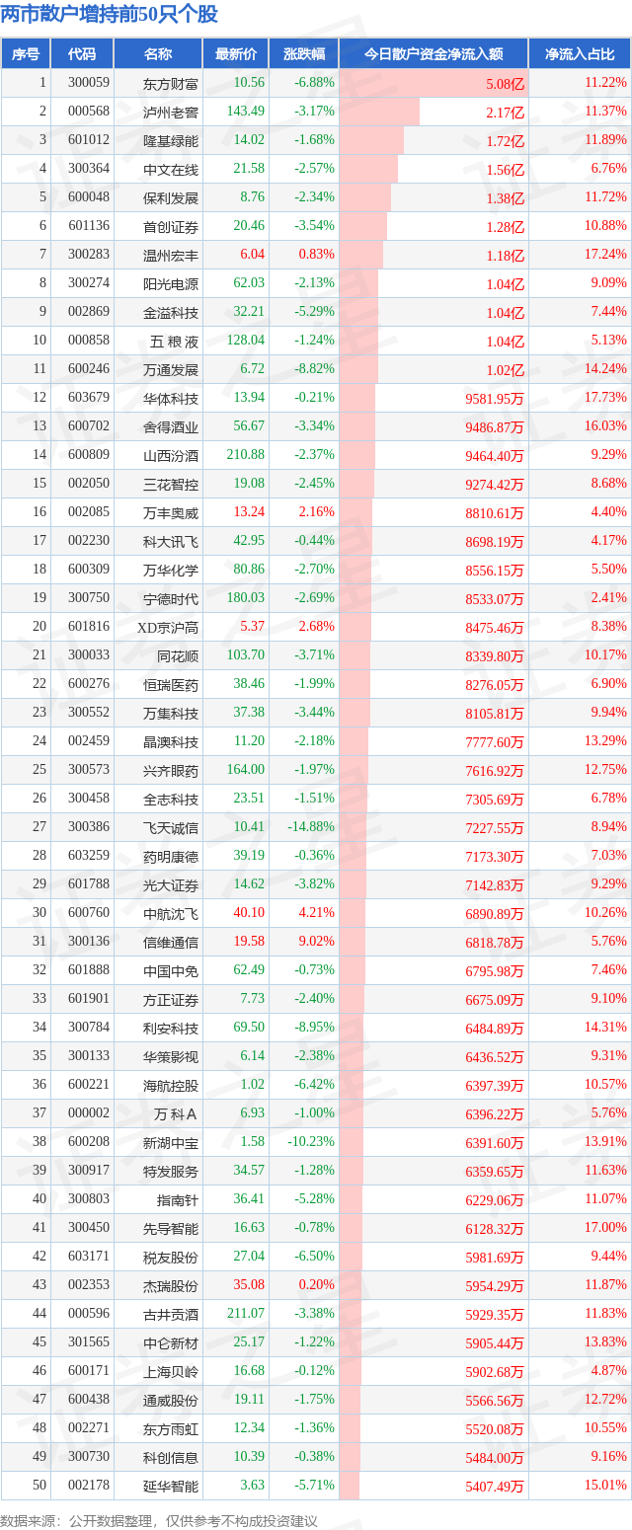
Task: Click the data source disclaimer footer
Action: point(159,1520)
